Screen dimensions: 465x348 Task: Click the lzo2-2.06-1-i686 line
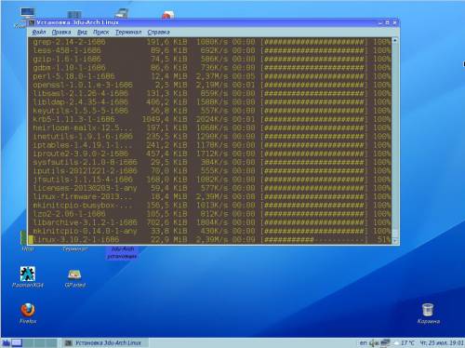211,214
